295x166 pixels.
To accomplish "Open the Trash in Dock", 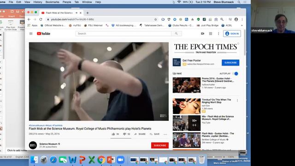I will click(x=202, y=160).
